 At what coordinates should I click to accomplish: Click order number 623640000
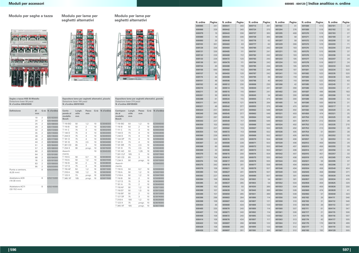159,184
